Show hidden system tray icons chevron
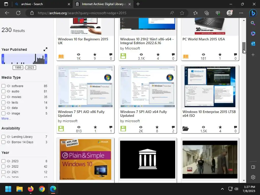The image size is (260, 195). click(x=222, y=189)
